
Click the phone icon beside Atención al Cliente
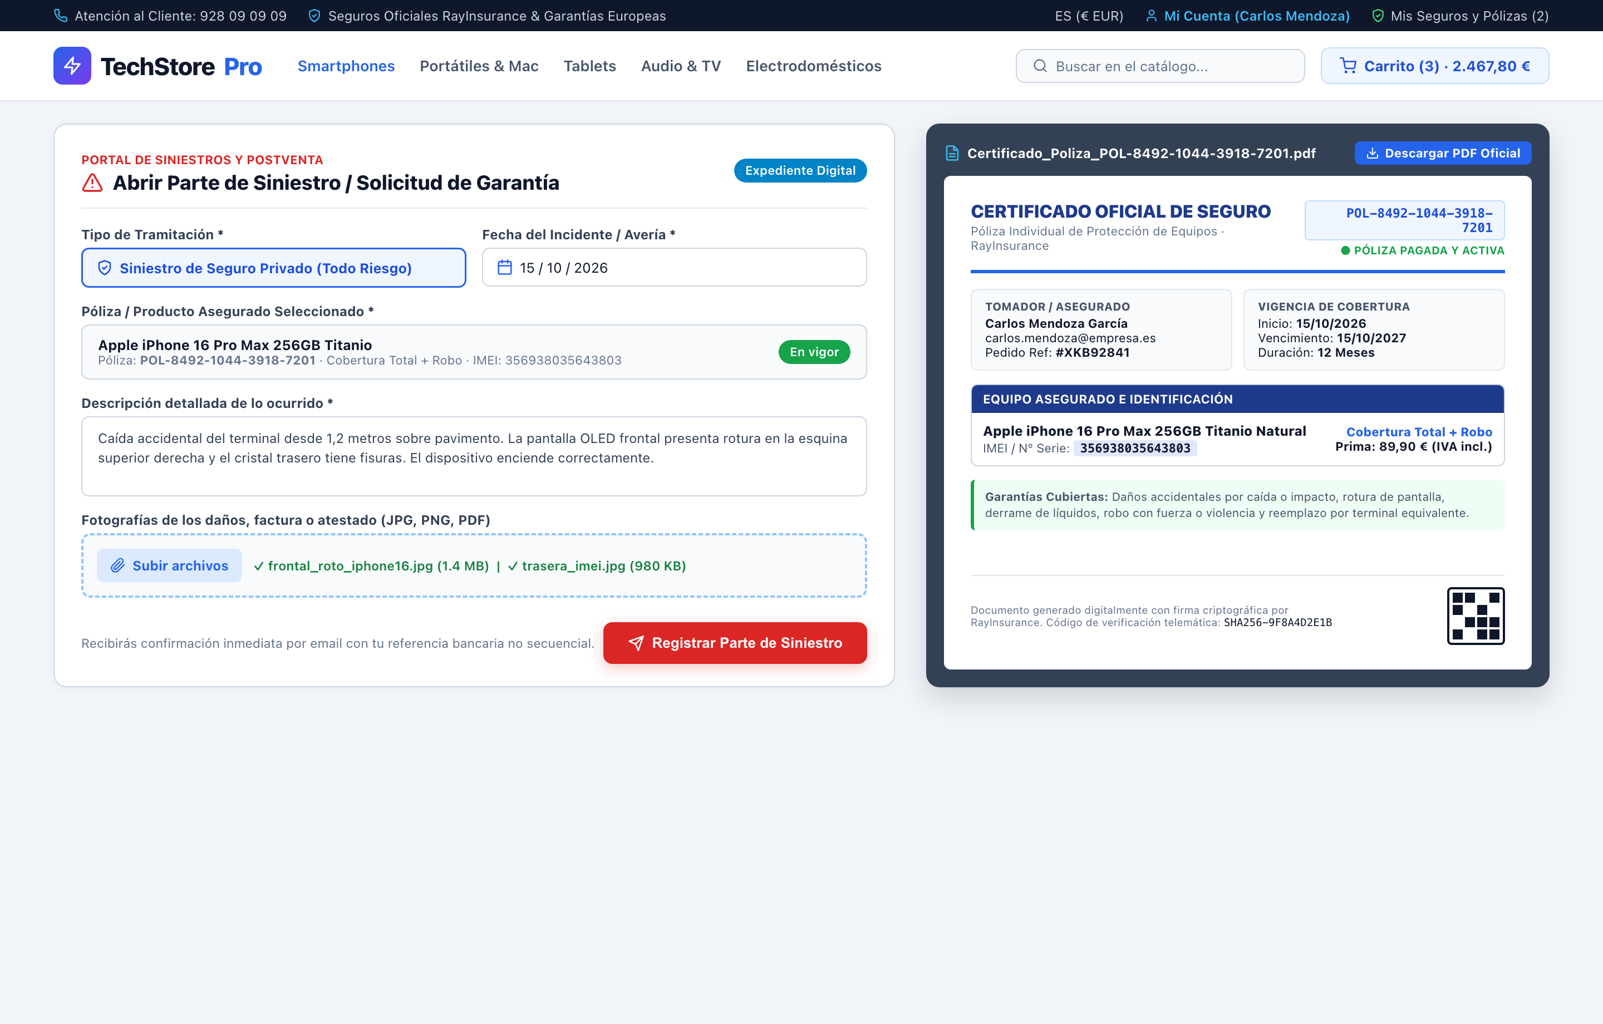61,16
